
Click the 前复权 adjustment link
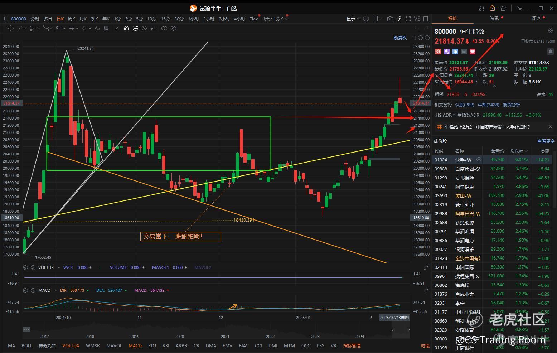pos(400,38)
